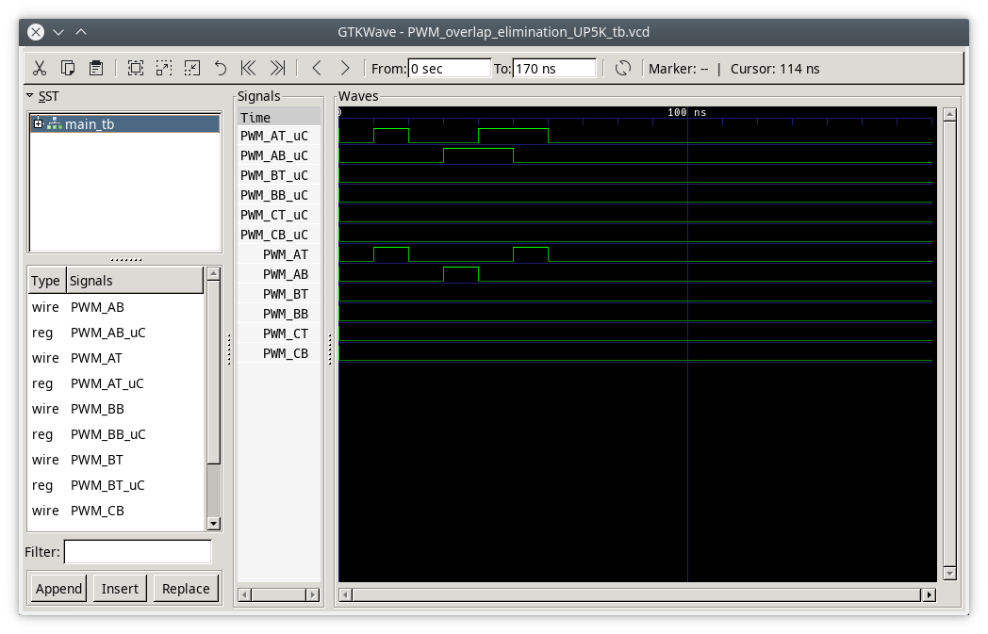Viewport: 988px width, 634px height.
Task: Select wire PWM_CB in signal list
Action: coord(117,511)
